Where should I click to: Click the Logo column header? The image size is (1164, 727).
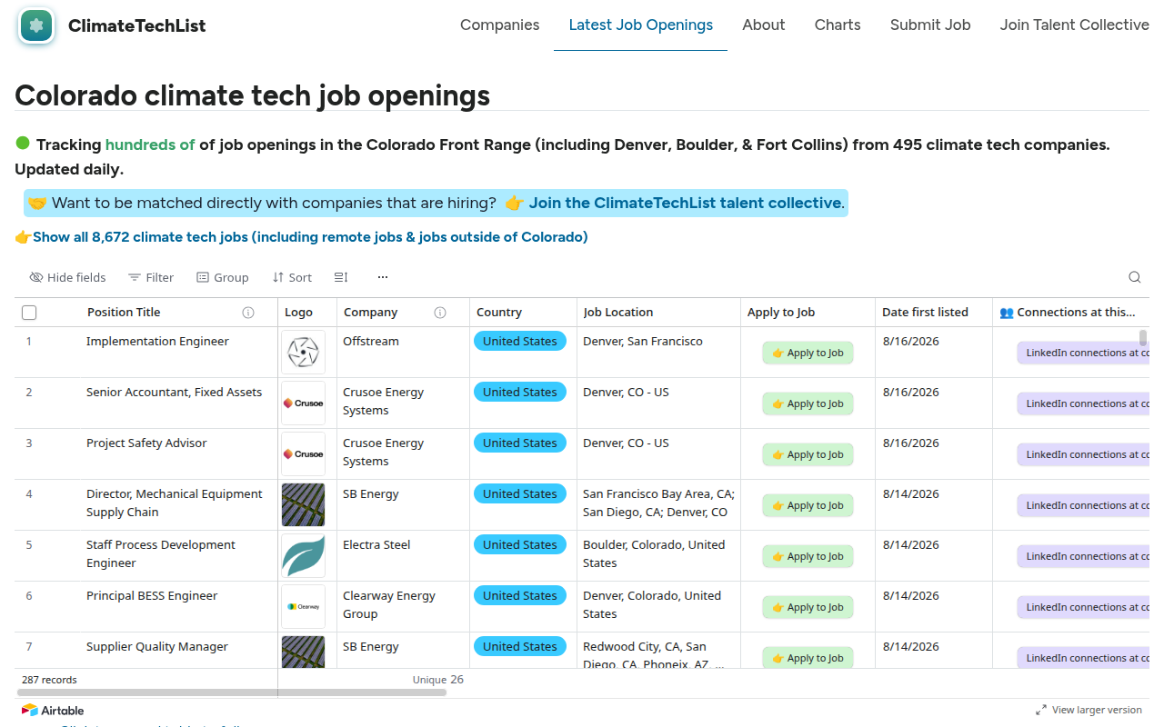pos(307,313)
